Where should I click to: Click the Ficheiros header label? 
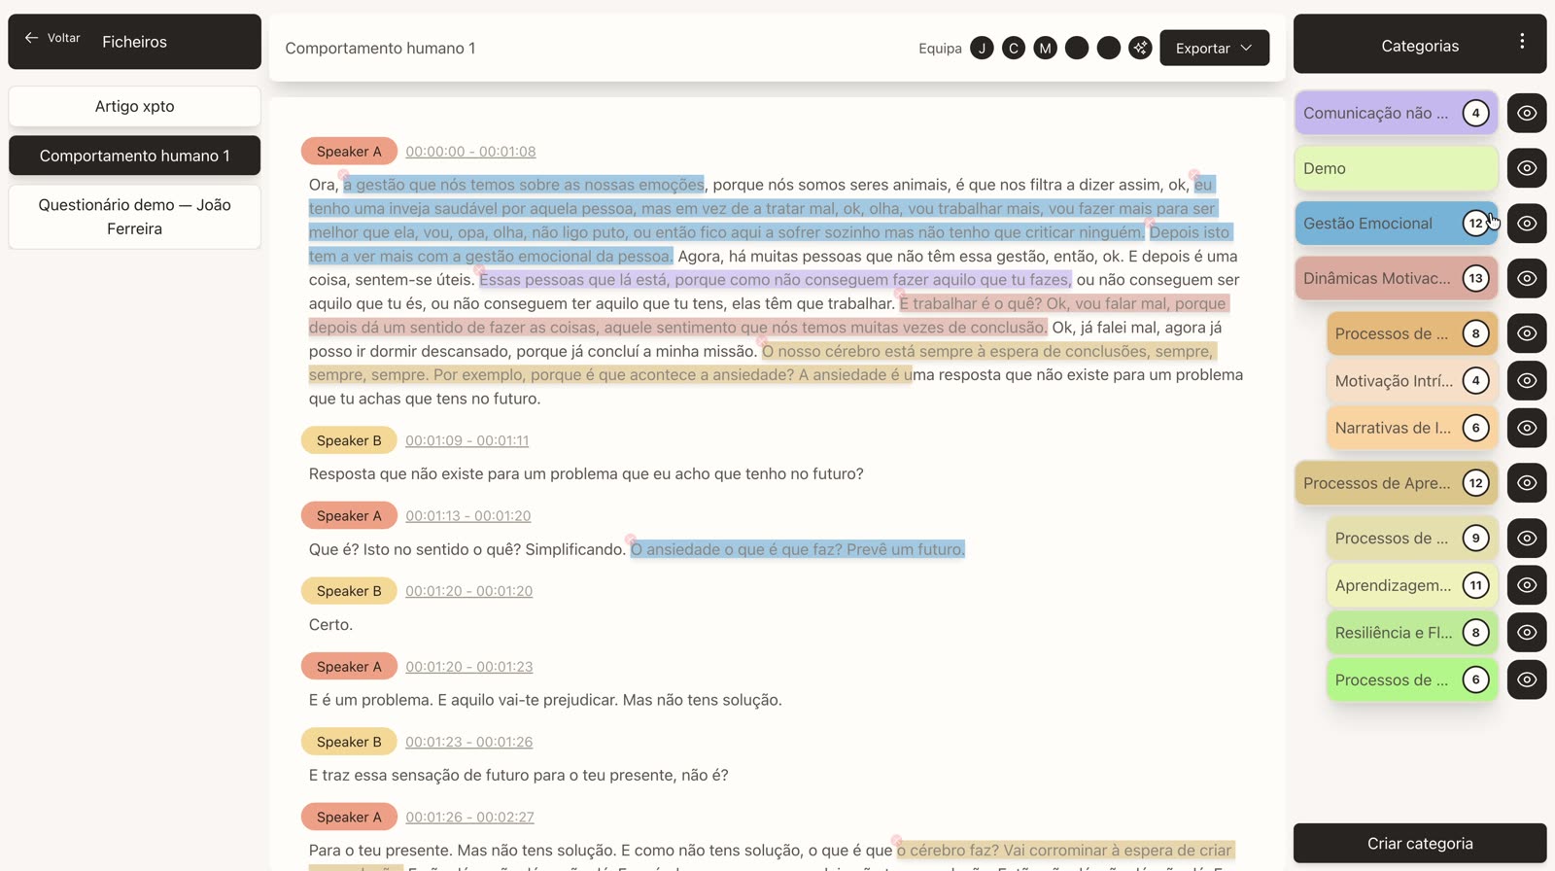coord(134,42)
